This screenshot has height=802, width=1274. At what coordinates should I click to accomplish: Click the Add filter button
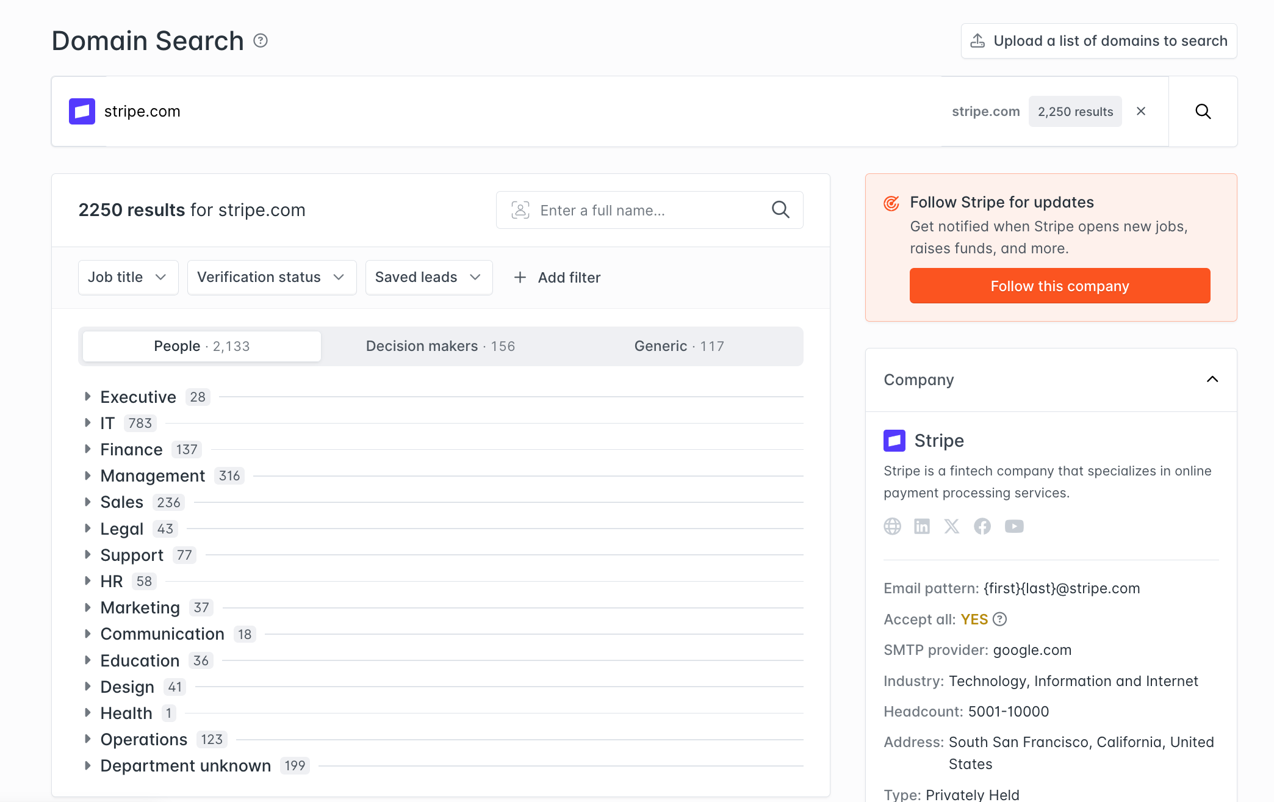click(557, 278)
